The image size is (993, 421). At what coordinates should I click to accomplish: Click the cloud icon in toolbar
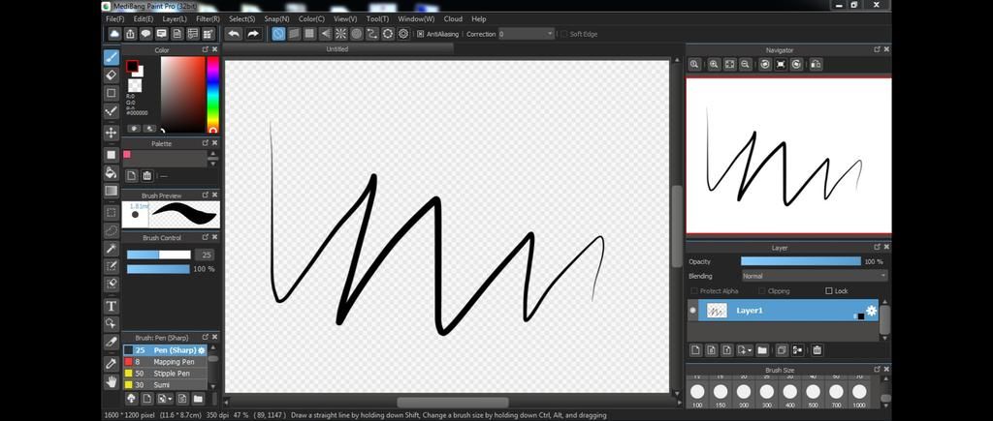[x=114, y=34]
